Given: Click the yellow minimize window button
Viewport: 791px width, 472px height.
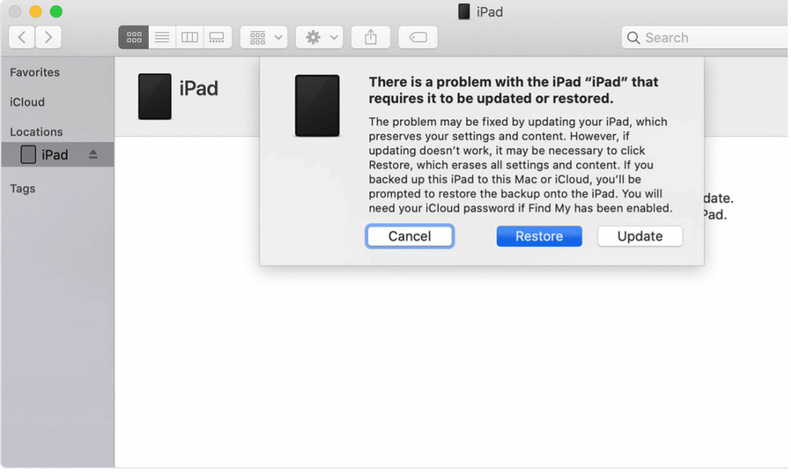Looking at the screenshot, I should (x=35, y=11).
